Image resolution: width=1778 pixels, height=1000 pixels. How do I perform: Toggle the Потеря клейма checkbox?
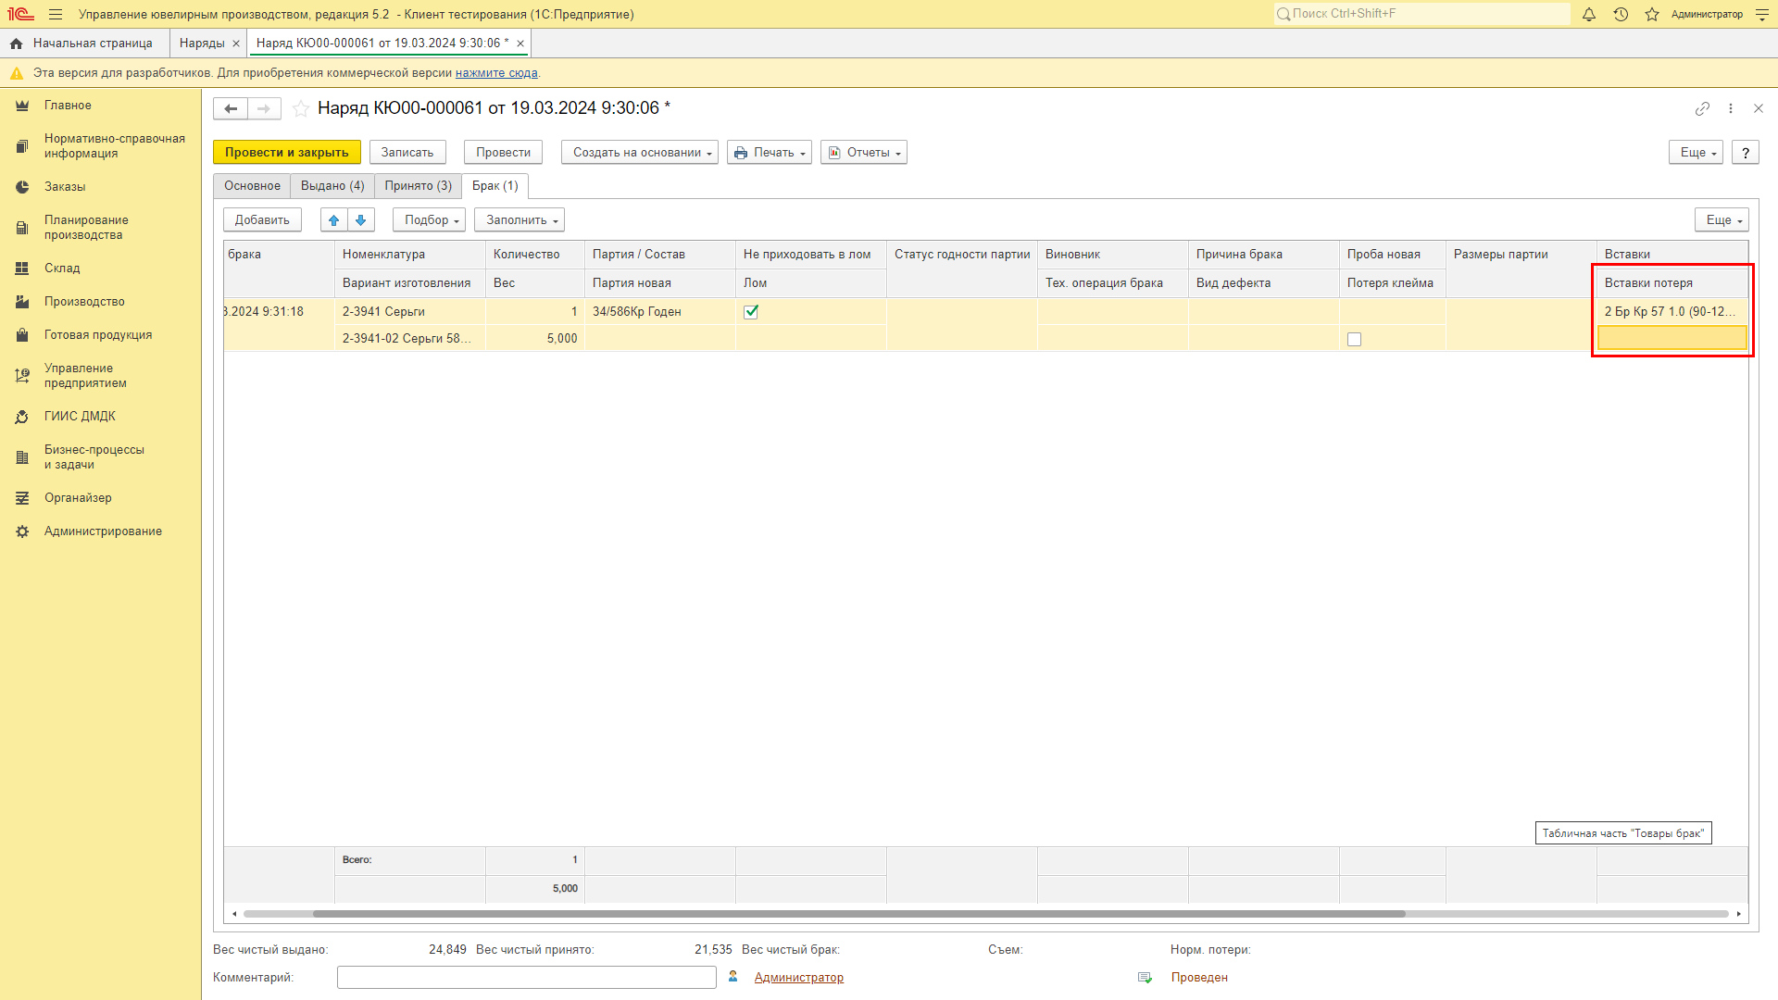point(1355,340)
